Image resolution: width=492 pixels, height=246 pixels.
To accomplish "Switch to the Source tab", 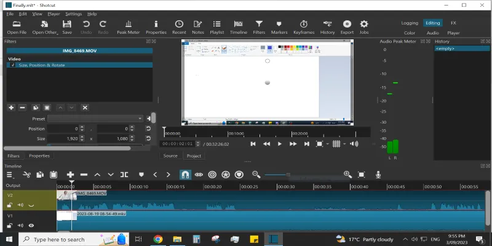I will pyautogui.click(x=170, y=156).
